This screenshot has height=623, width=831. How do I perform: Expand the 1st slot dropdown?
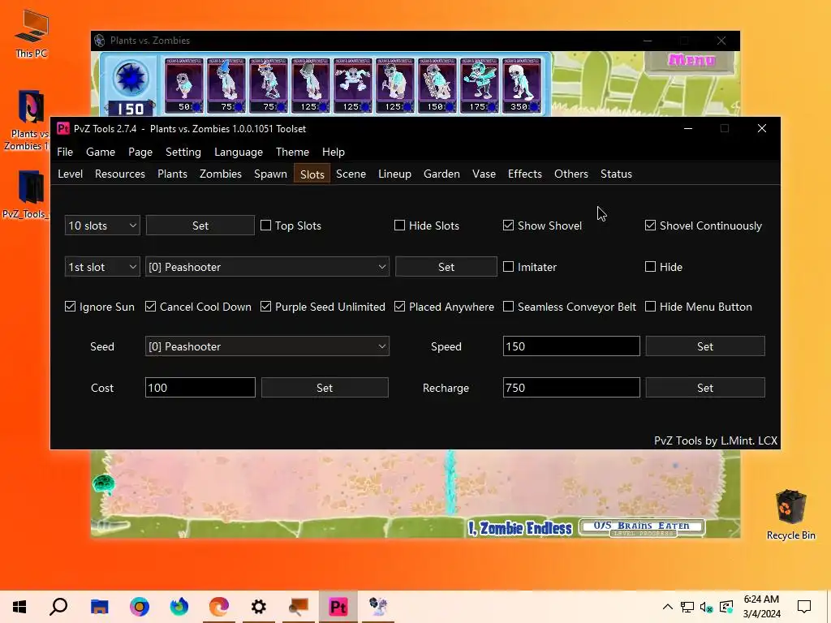point(102,266)
